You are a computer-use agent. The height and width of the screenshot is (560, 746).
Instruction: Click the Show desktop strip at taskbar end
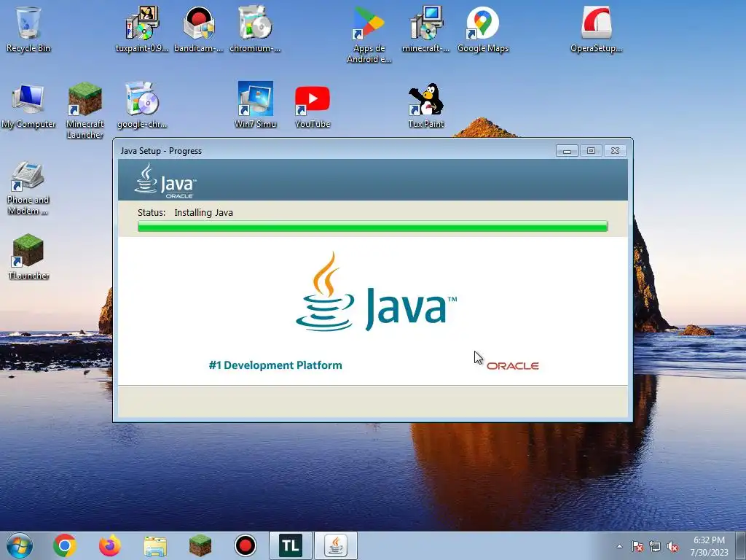(742, 545)
